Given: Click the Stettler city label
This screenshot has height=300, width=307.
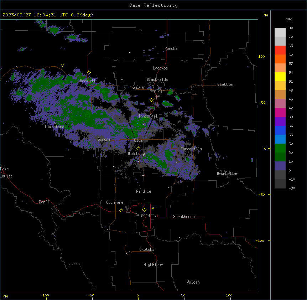Looking at the screenshot, I should 226,84.
